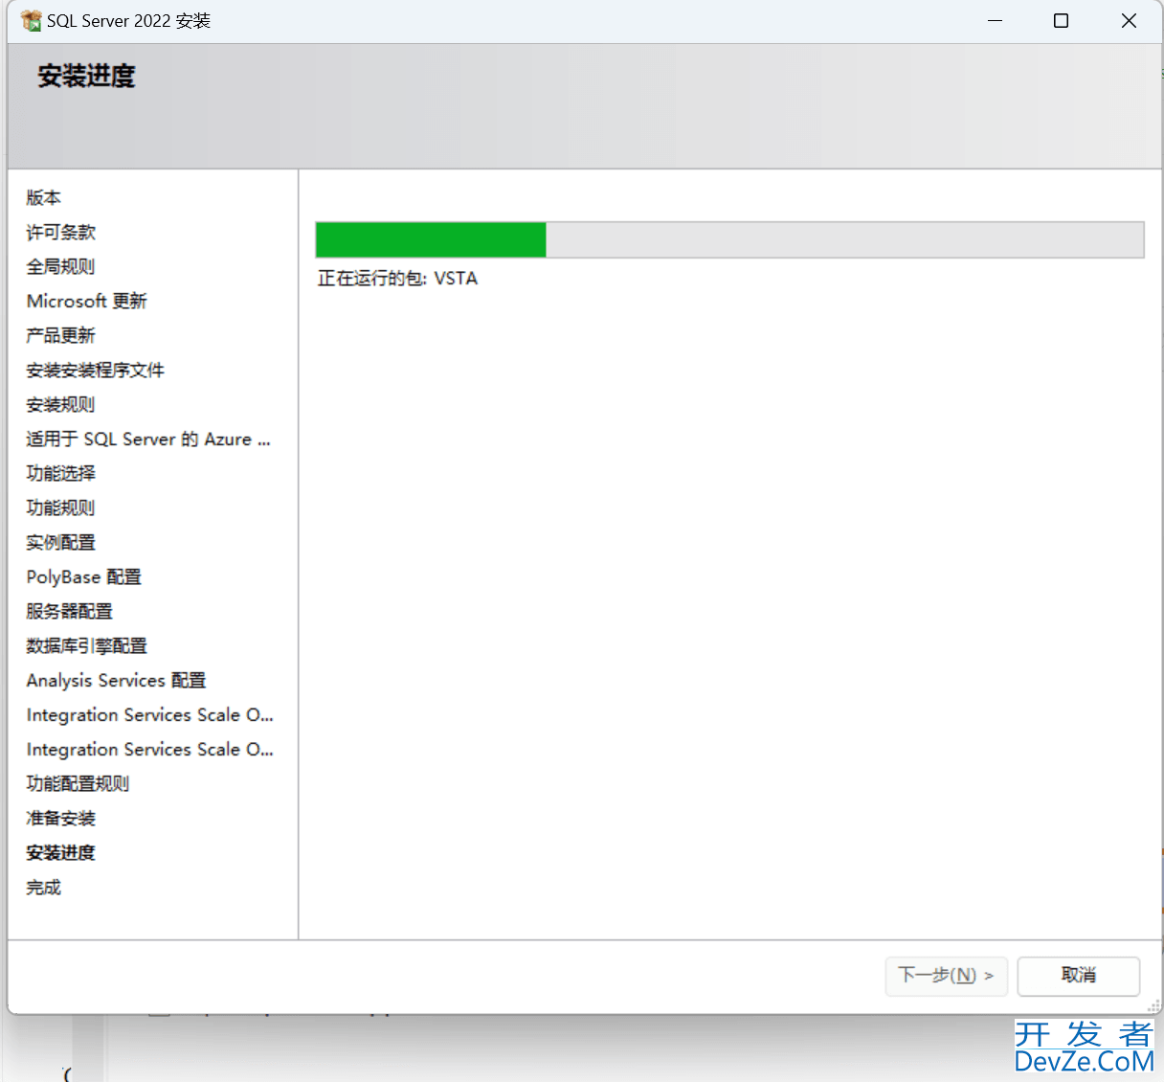The height and width of the screenshot is (1082, 1164).
Task: Click the resize grip at window corner
Action: (x=1153, y=1005)
